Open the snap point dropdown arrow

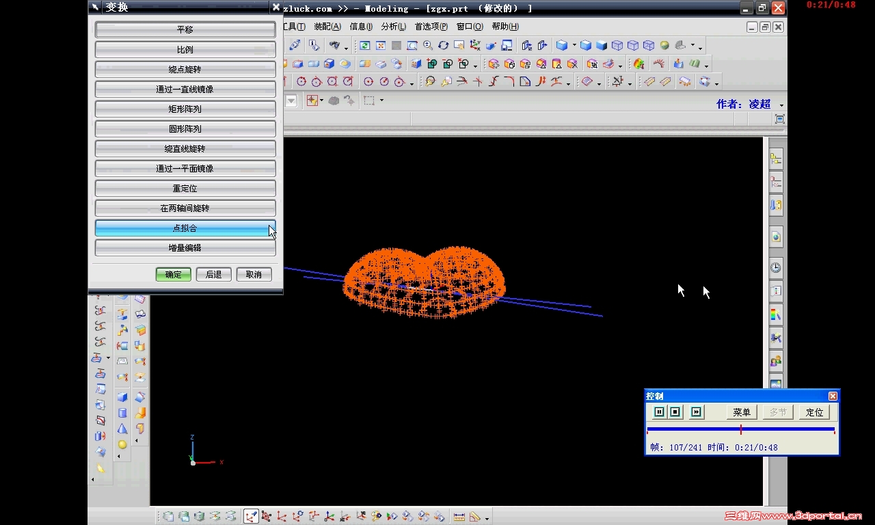coord(321,100)
